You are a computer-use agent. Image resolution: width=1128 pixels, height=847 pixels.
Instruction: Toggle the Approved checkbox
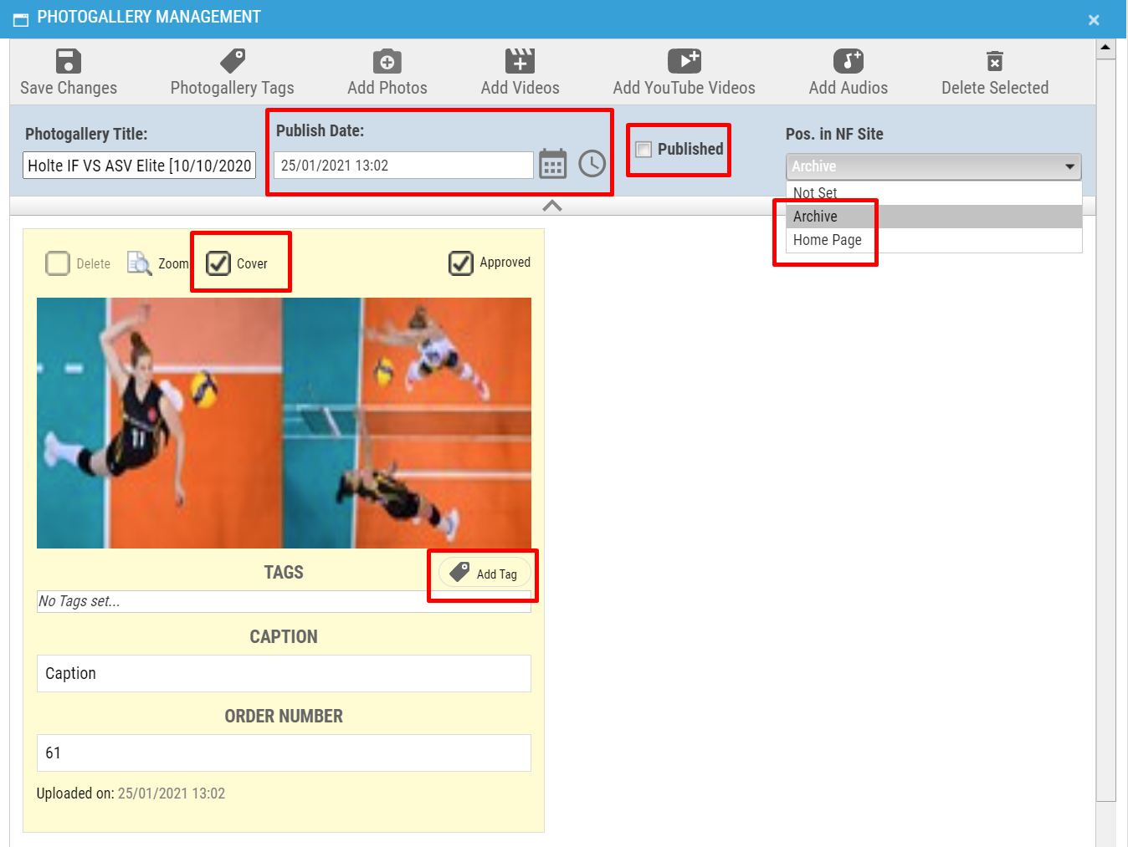click(461, 263)
